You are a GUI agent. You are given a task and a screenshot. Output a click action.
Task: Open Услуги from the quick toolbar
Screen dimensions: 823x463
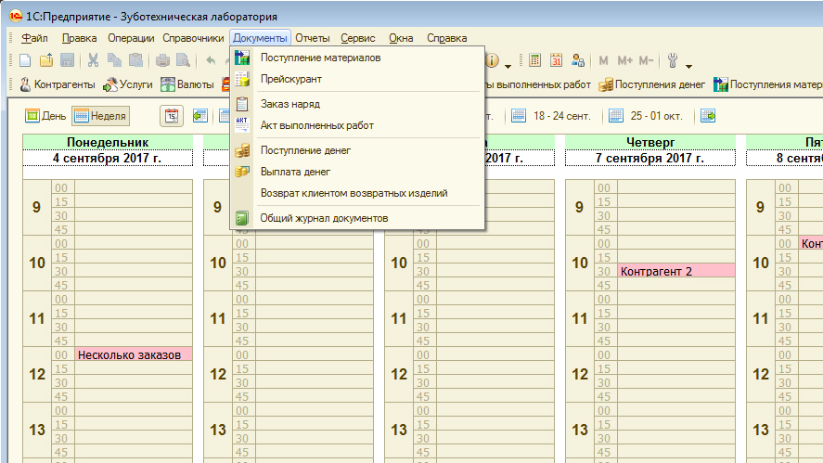pos(128,85)
